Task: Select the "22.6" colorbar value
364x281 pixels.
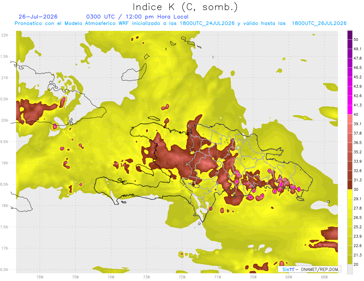Action: pos(358,246)
